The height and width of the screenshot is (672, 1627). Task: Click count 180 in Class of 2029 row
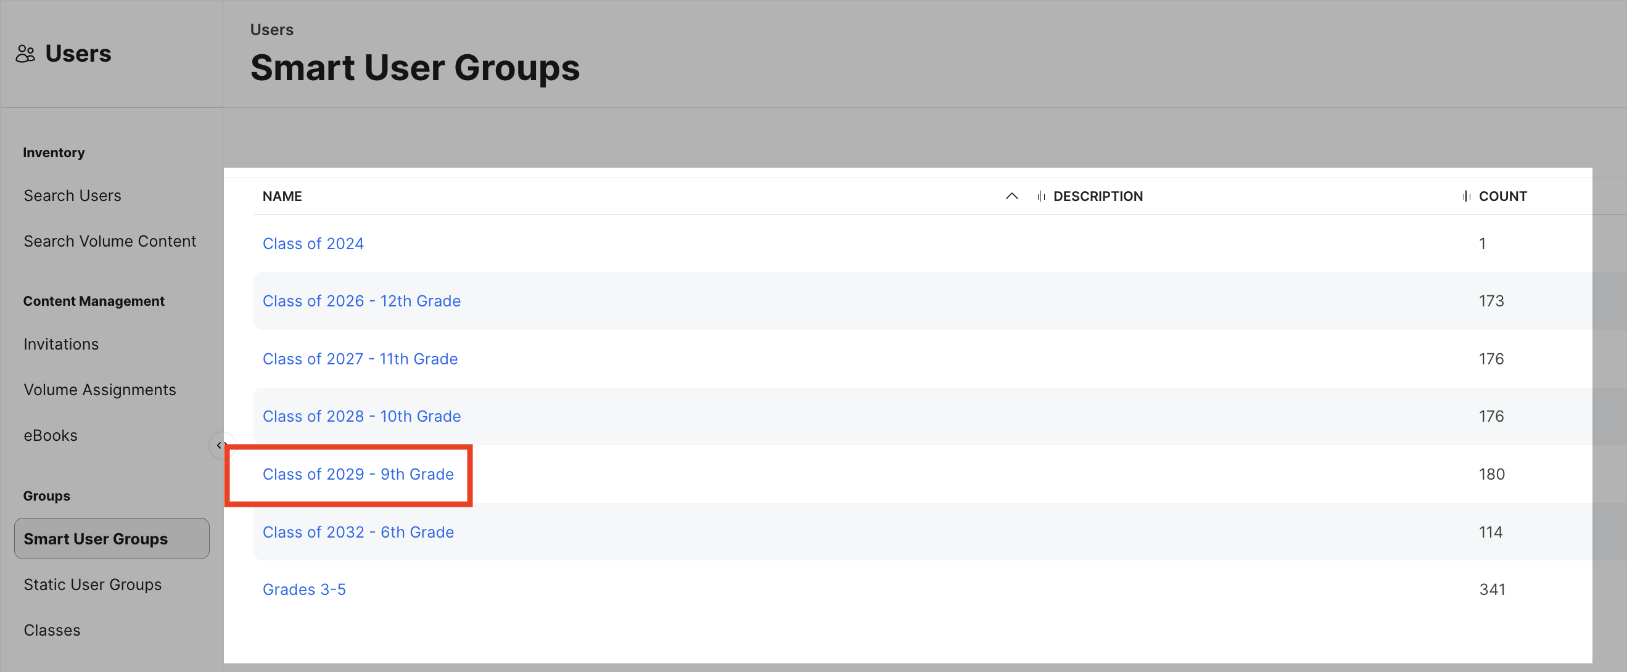pos(1492,474)
